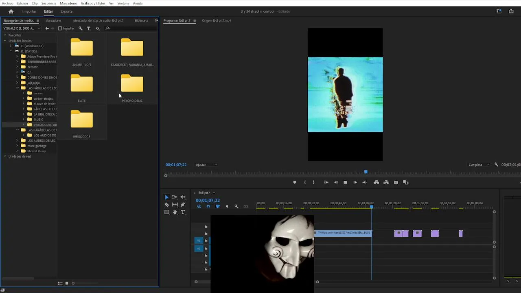Image resolution: width=521 pixels, height=293 pixels.
Task: Collapse the Favoritos section
Action: 4,35
